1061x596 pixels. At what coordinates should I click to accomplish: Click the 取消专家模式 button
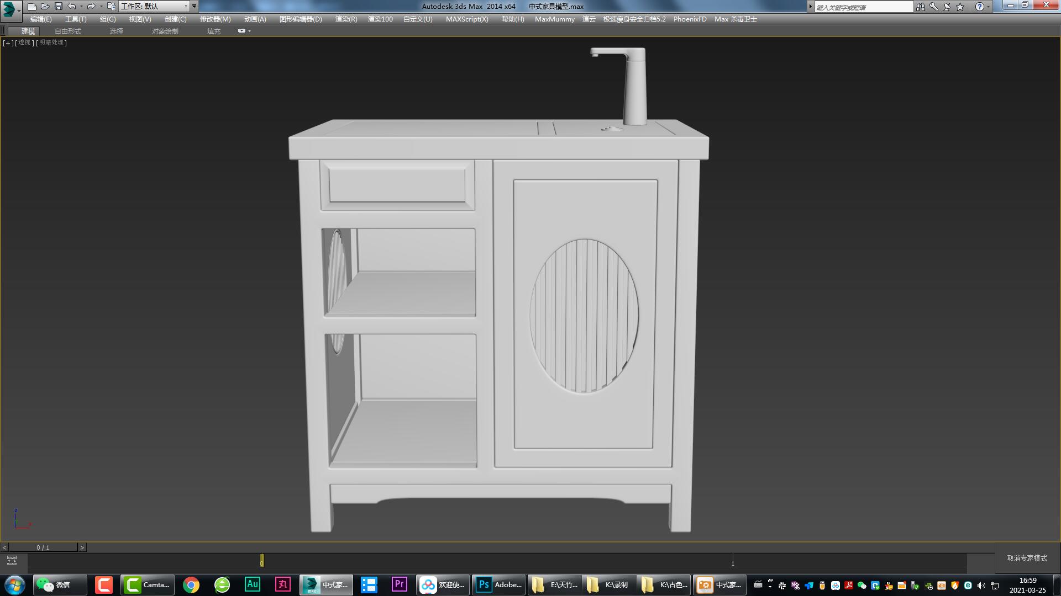point(1027,558)
